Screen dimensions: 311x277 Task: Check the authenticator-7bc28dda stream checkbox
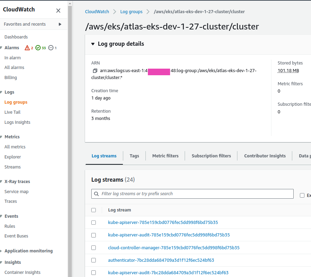[94, 260]
